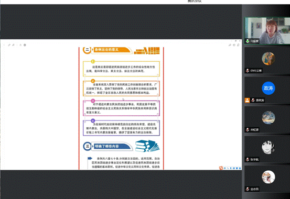Click muted mic under the tiger avatar
The width and height of the screenshot is (290, 199).
[x=248, y=189]
